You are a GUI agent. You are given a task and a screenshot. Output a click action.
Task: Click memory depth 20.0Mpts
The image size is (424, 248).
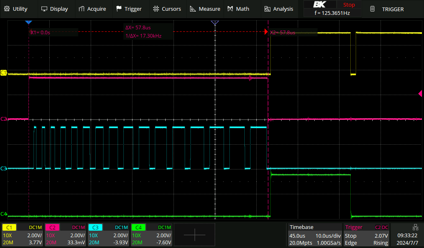tap(301, 243)
